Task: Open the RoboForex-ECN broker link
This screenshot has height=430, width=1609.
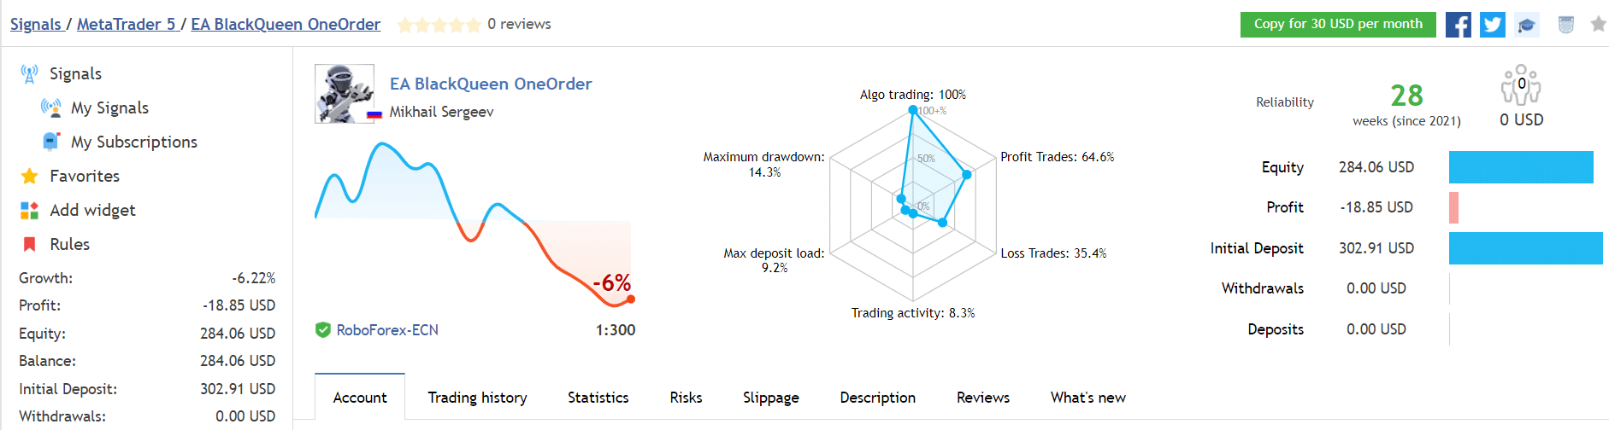Action: point(386,330)
